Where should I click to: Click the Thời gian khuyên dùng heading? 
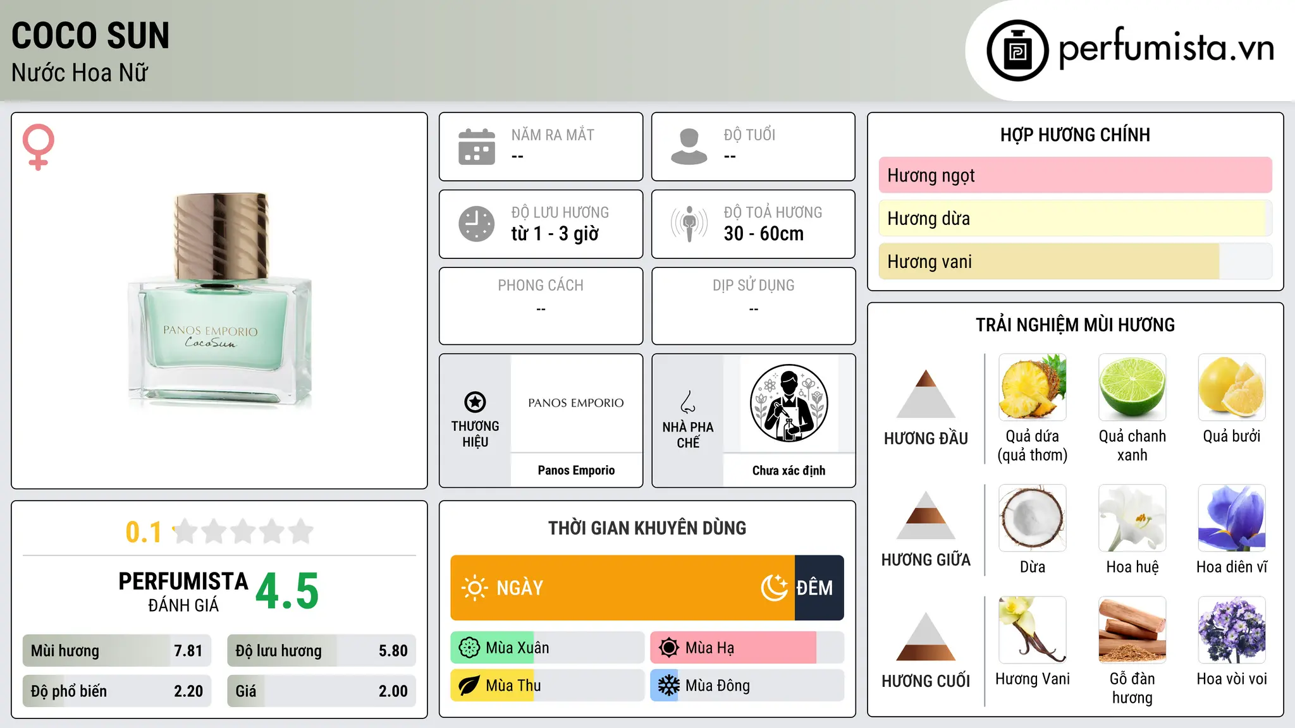(x=647, y=528)
